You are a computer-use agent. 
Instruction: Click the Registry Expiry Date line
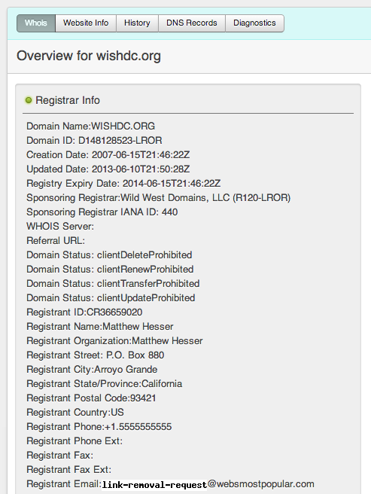[x=123, y=184]
